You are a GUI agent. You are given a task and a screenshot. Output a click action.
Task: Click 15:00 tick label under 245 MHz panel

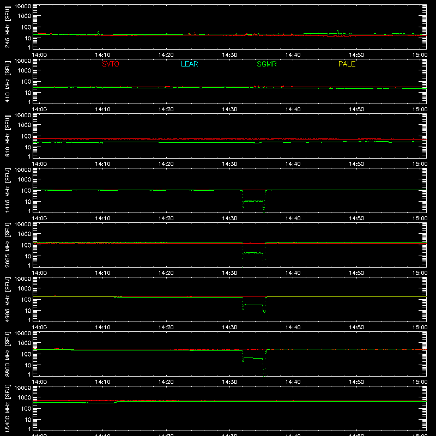pos(420,55)
